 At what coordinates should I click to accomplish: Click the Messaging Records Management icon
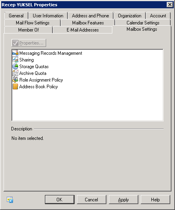point(15,53)
